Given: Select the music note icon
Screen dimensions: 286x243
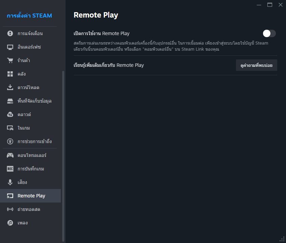Looking at the screenshot, I should (x=10, y=223).
